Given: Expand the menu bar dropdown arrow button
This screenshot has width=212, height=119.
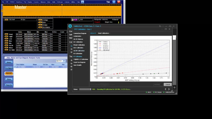Looking at the screenshot, I should (82, 2).
